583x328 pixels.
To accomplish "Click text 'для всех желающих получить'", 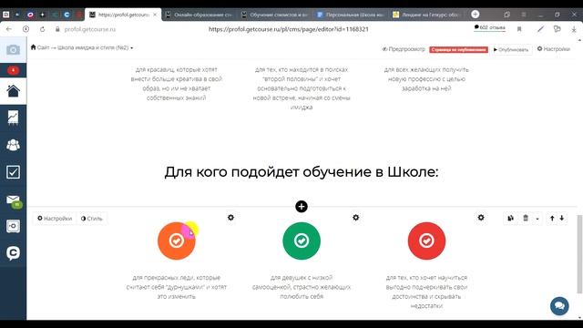I will click(426, 69).
